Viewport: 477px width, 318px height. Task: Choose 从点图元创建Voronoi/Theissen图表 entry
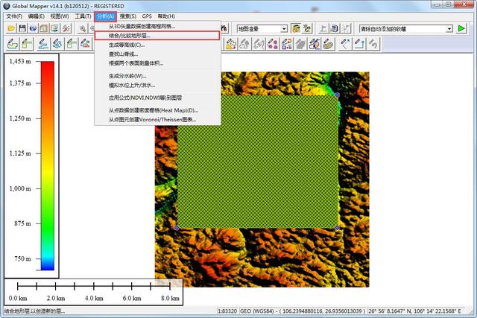coord(157,119)
